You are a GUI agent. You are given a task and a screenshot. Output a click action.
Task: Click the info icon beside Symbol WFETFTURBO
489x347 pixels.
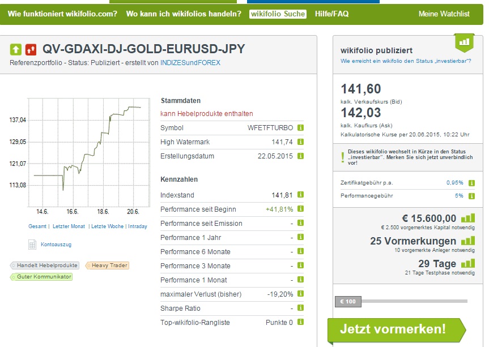click(x=299, y=128)
